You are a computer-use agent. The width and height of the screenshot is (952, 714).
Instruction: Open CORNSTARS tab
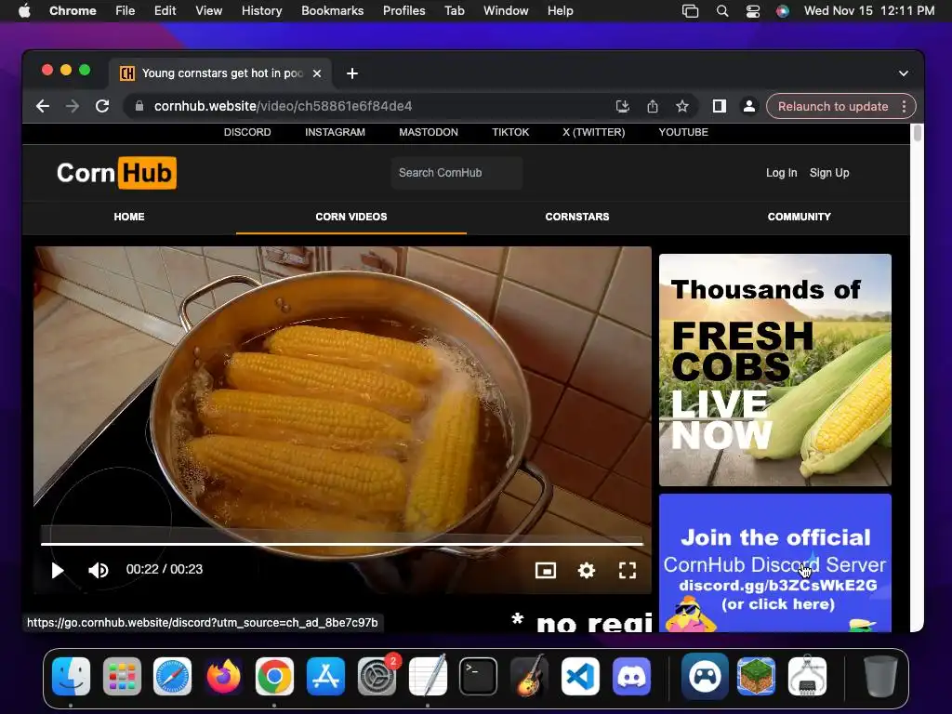click(x=576, y=217)
